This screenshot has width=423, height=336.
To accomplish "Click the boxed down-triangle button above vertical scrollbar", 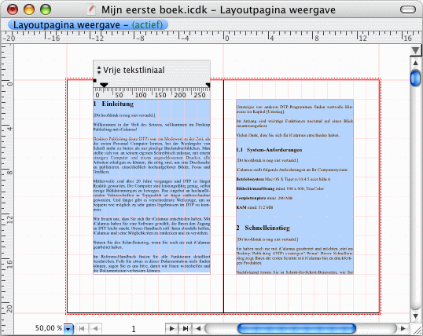I will [x=415, y=50].
